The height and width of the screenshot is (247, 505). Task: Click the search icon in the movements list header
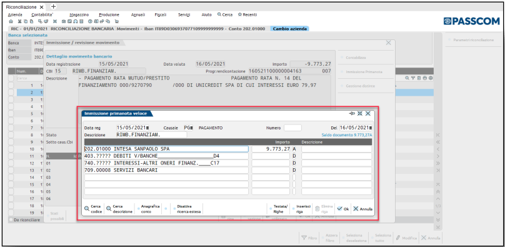pos(407,78)
